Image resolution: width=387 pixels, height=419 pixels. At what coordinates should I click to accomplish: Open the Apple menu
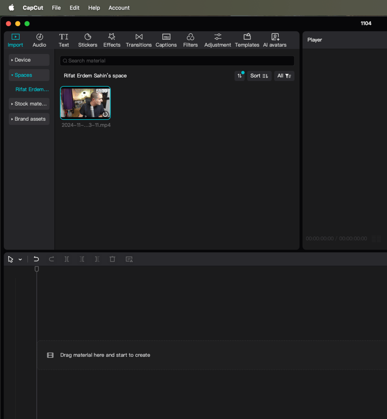(x=11, y=8)
